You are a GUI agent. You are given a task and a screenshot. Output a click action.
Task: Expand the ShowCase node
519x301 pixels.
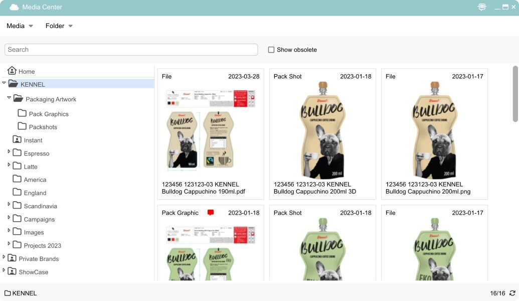(4, 270)
